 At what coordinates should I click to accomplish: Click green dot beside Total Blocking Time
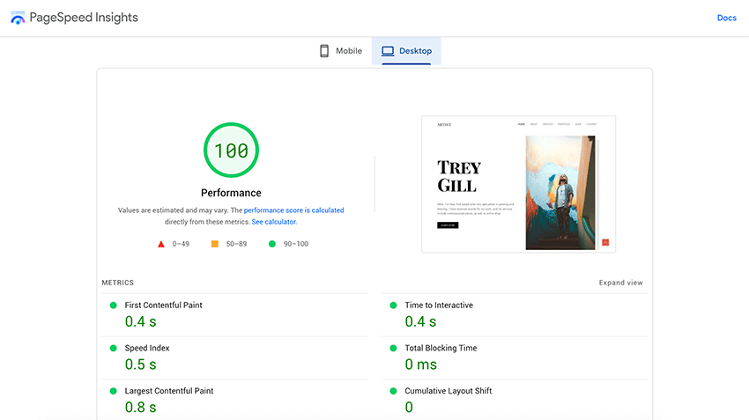pos(393,348)
